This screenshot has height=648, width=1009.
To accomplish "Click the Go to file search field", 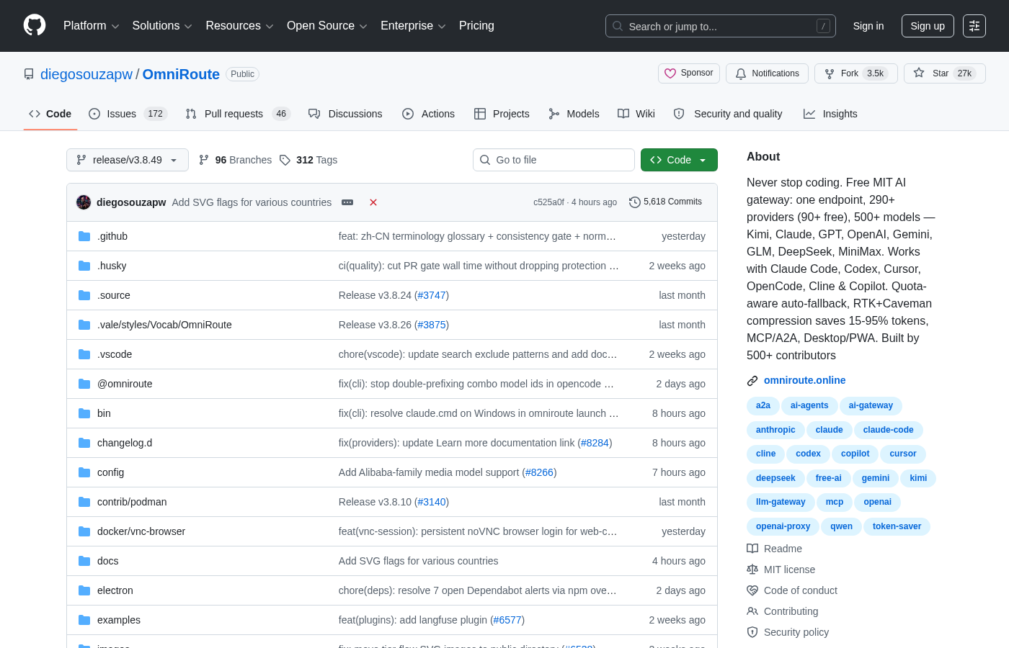I will [x=554, y=160].
